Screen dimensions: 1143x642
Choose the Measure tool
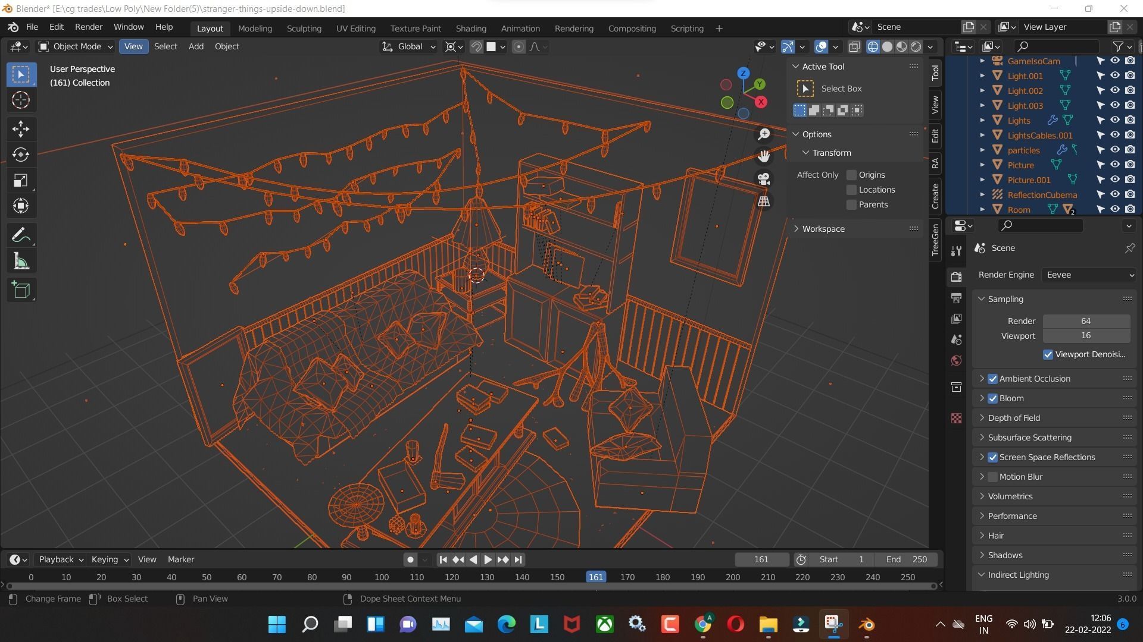click(21, 261)
